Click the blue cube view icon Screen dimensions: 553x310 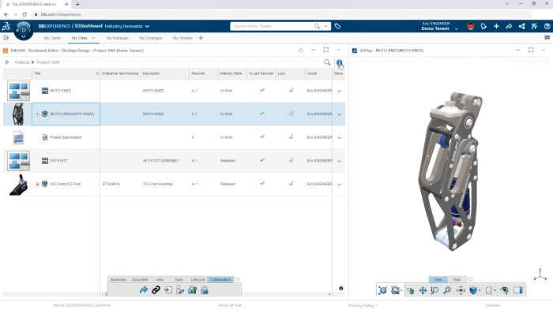point(473,290)
